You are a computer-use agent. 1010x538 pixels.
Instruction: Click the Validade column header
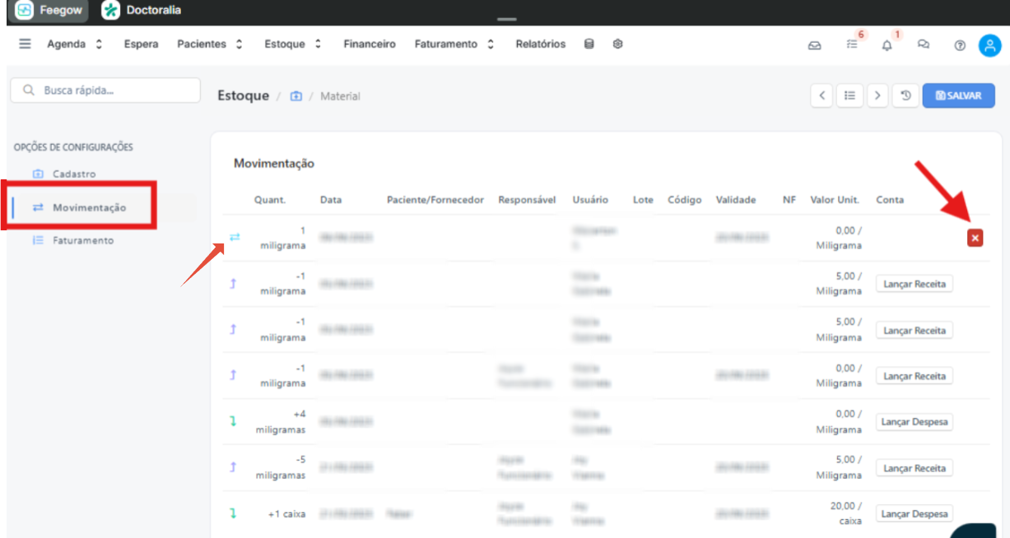pos(736,200)
